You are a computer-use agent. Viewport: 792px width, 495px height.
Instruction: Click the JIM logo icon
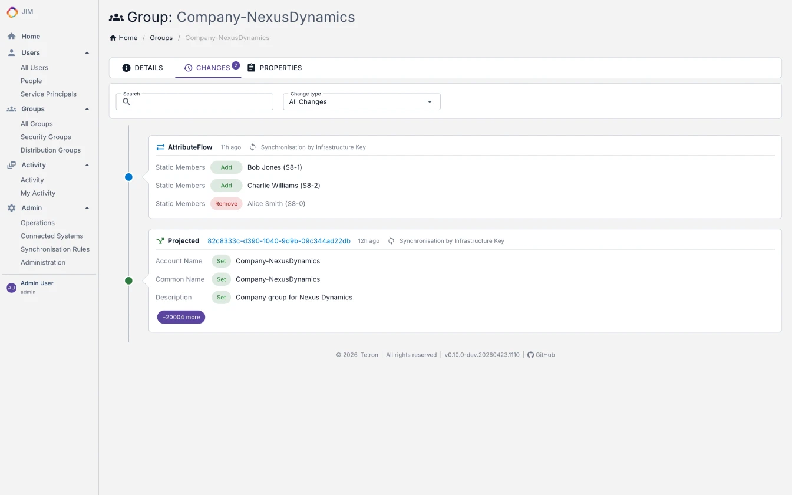click(12, 12)
